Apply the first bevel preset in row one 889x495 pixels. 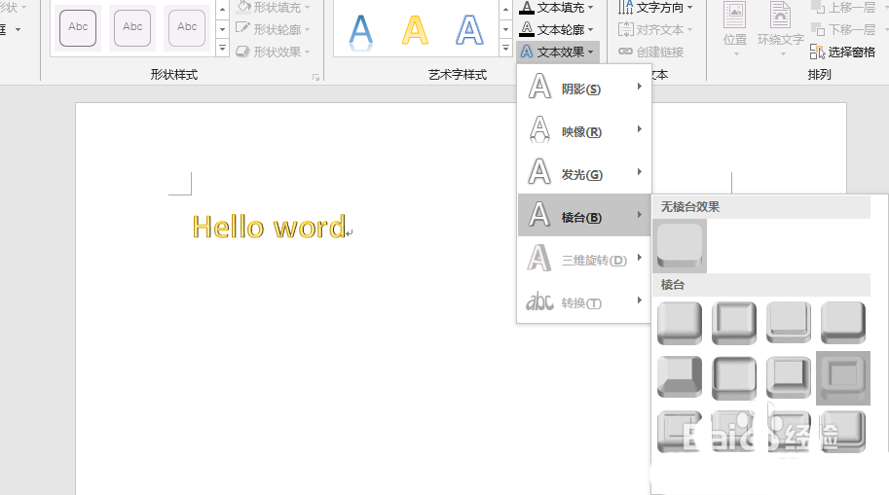point(680,322)
